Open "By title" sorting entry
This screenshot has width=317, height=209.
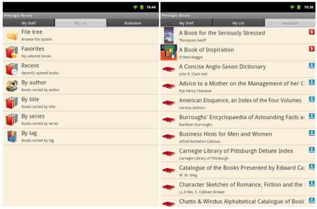coord(81,103)
